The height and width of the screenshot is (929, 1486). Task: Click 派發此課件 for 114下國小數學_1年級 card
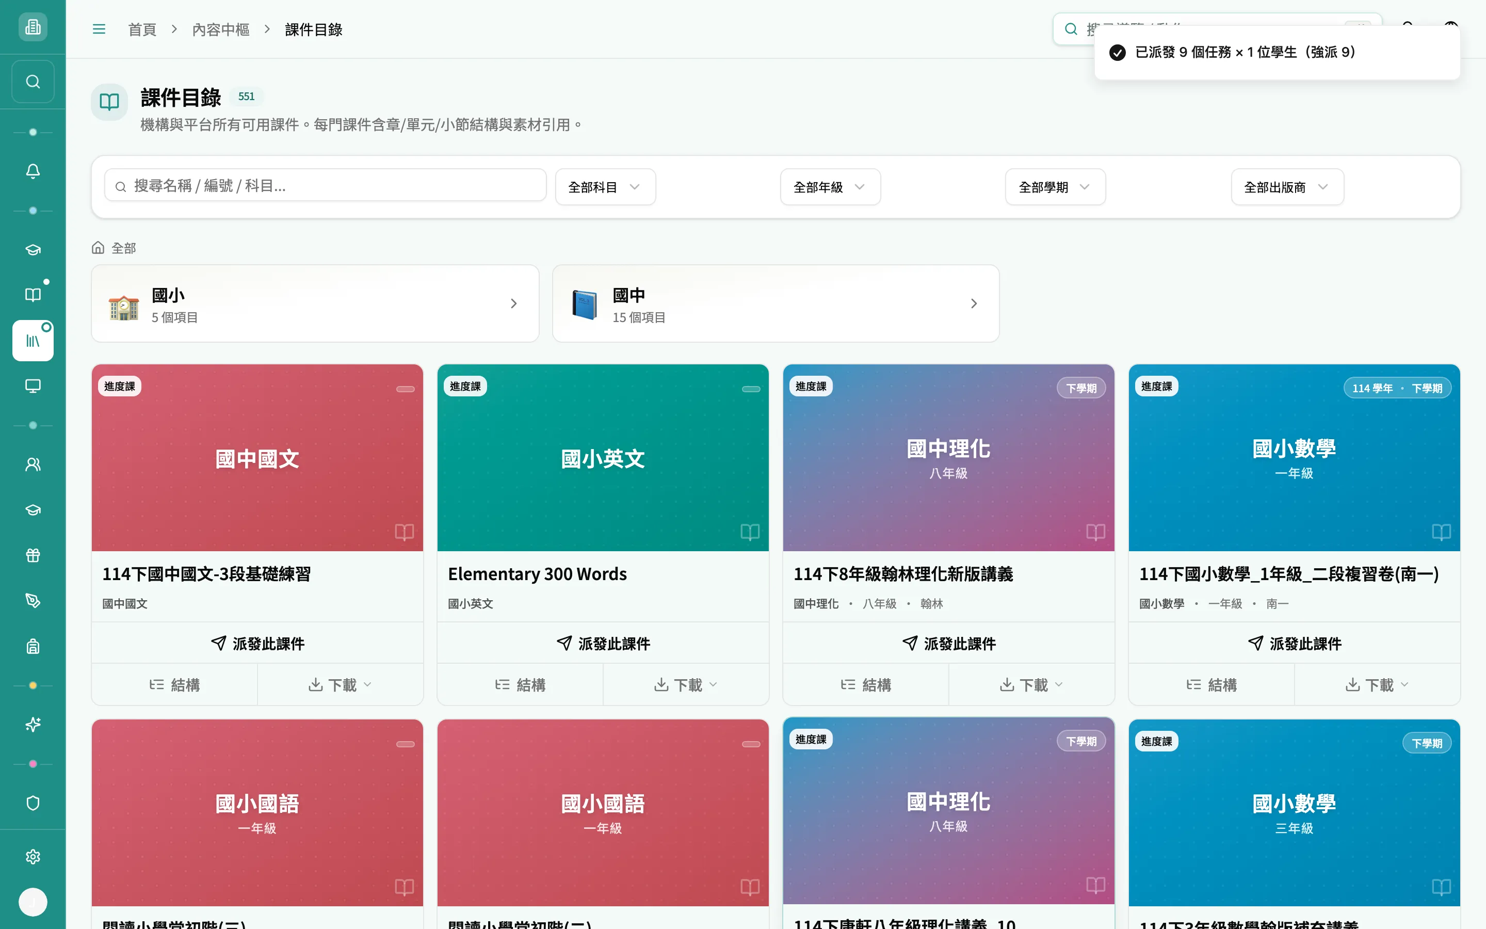tap(1295, 643)
